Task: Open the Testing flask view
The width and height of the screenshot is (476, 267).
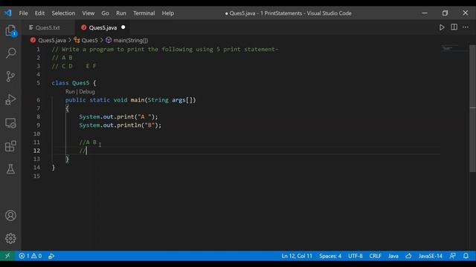Action: (10, 169)
